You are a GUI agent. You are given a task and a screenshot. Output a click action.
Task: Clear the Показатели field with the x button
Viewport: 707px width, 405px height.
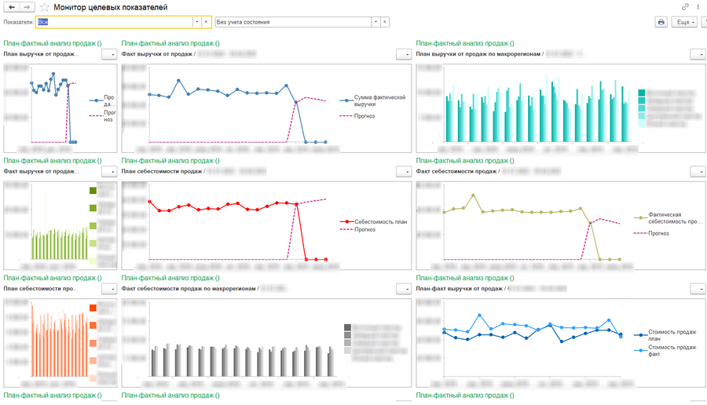(206, 22)
